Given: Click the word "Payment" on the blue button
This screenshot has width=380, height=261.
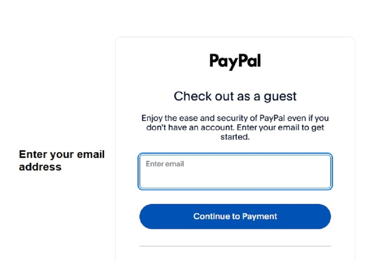Looking at the screenshot, I should [x=260, y=216].
